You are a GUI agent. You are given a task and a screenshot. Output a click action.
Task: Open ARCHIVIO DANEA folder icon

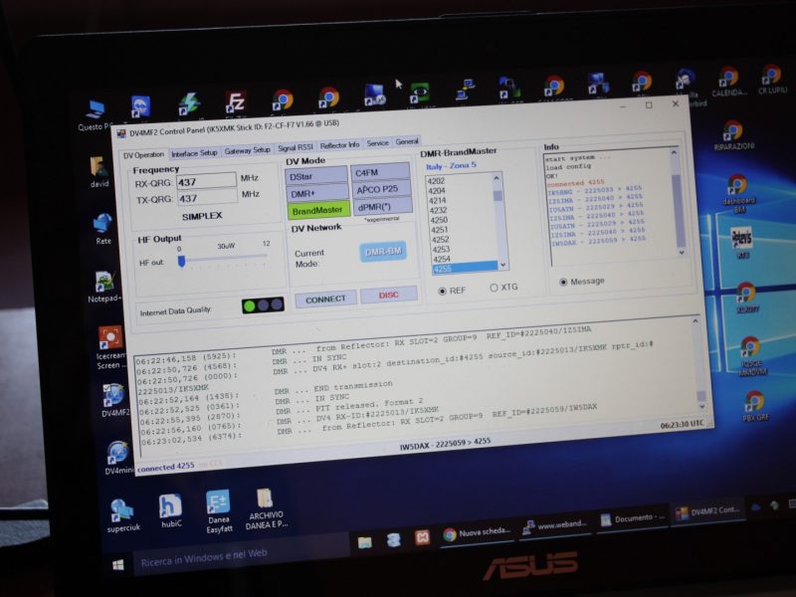point(266,508)
